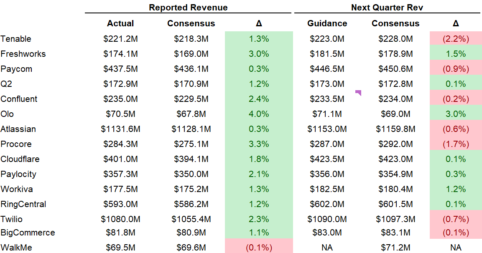Select the RingCentral row label

[23, 205]
